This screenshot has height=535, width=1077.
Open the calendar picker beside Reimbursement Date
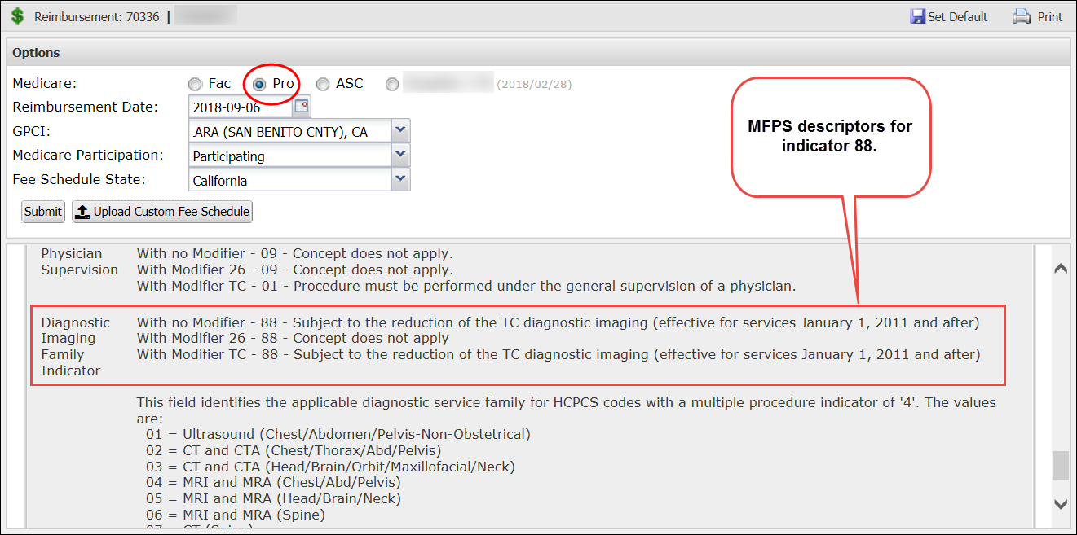(x=302, y=107)
